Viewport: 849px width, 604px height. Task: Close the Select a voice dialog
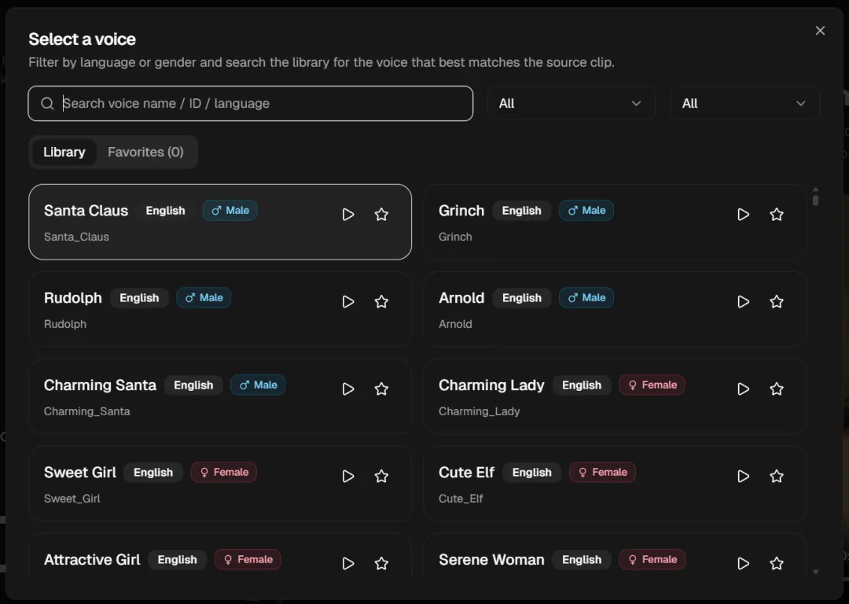tap(820, 31)
